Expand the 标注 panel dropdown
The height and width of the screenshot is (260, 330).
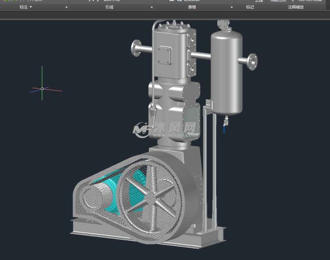click(x=31, y=7)
